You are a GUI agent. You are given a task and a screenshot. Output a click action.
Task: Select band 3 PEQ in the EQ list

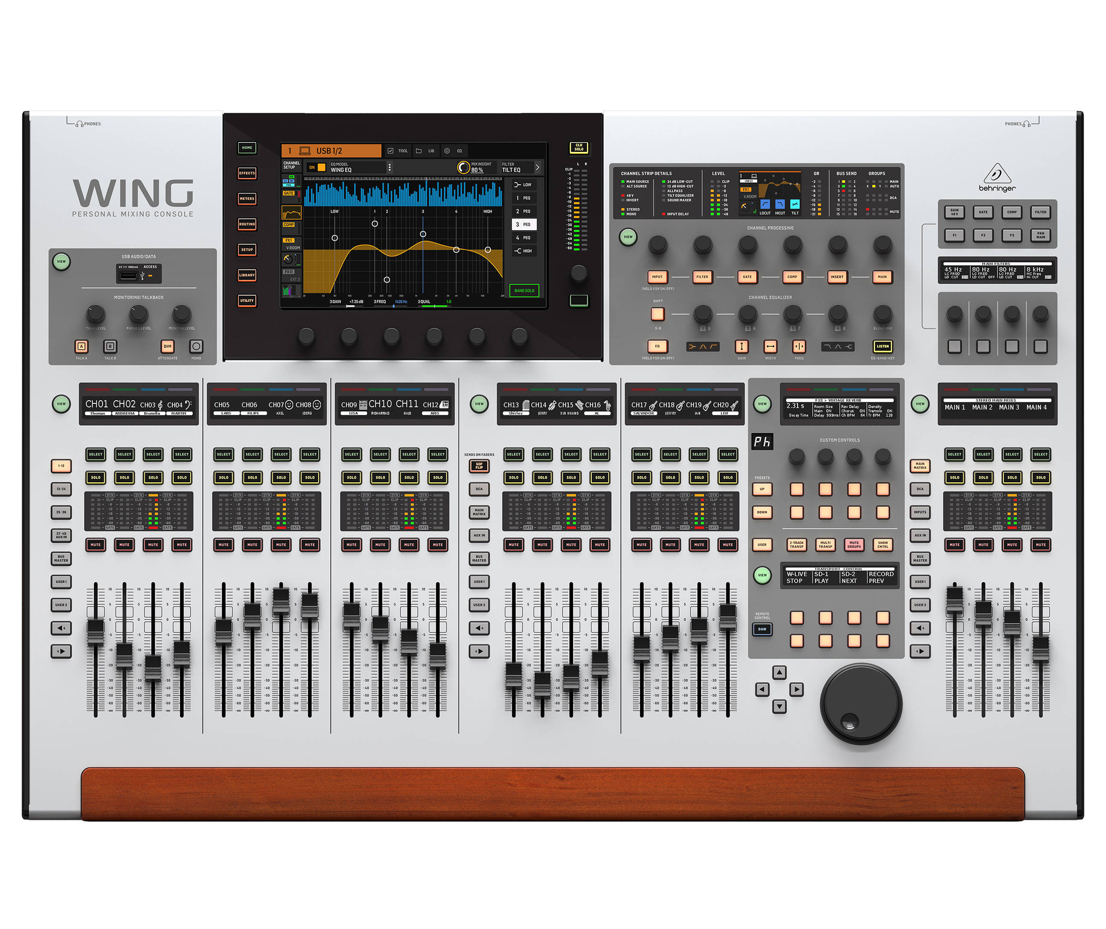[523, 224]
